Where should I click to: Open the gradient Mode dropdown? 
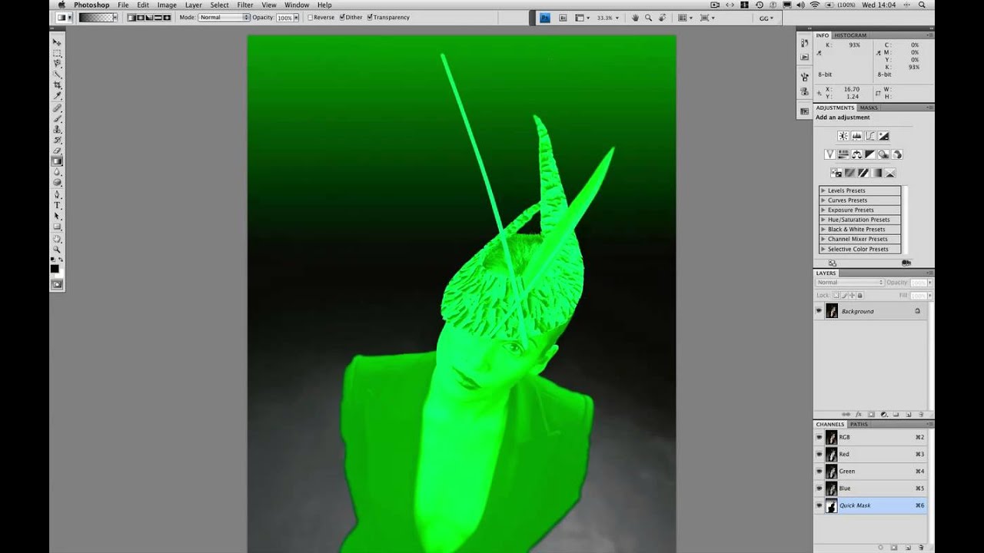[x=224, y=17]
